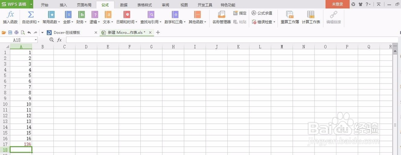Select column header M
The image size is (401, 155).
(x=282, y=47)
